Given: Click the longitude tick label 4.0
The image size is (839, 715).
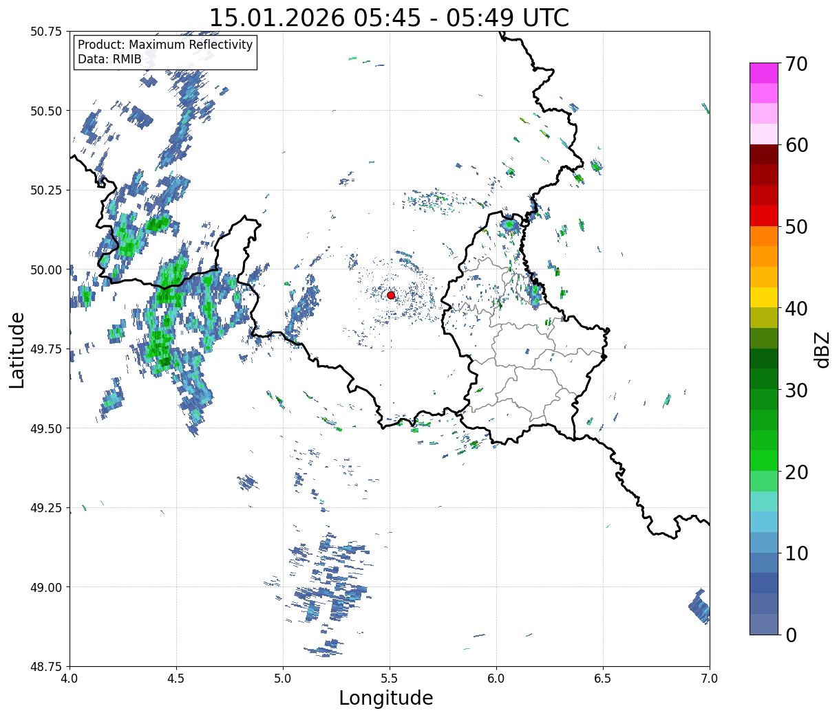Looking at the screenshot, I should pyautogui.click(x=70, y=679).
